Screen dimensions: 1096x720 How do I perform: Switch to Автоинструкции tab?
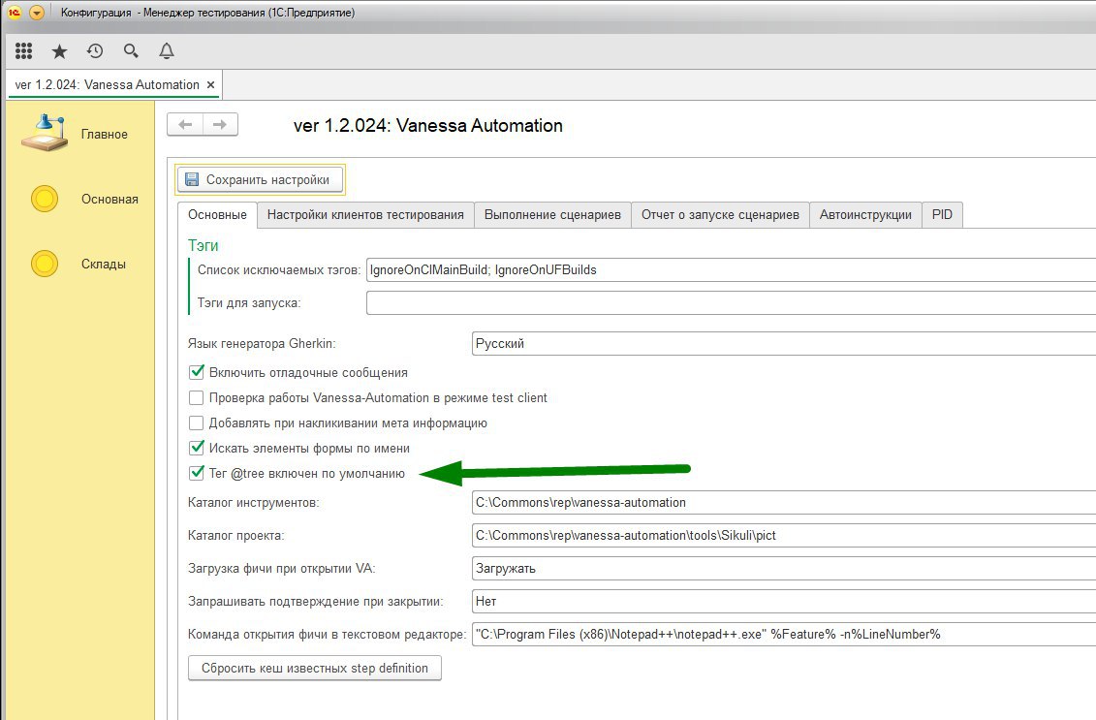[x=865, y=214]
